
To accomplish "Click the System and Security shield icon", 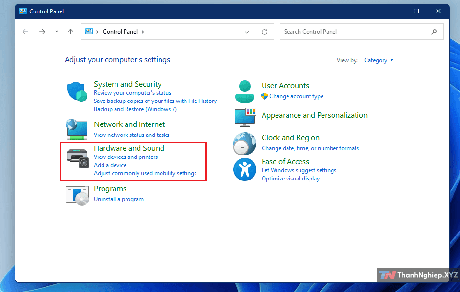I will point(77,91).
